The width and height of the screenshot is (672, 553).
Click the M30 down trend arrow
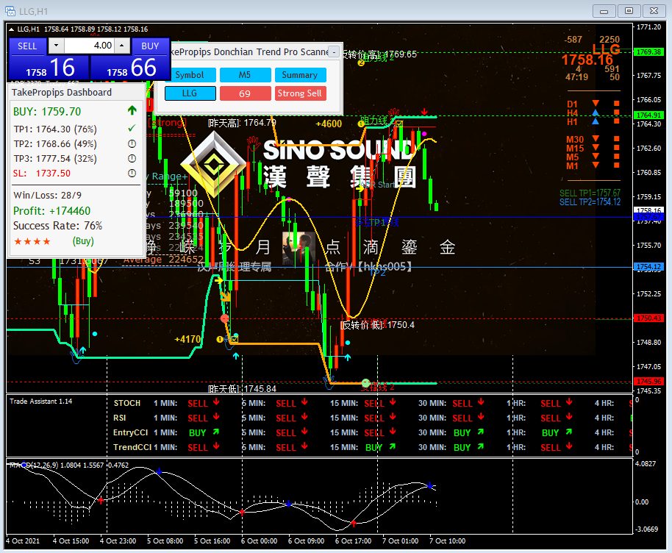click(x=596, y=138)
